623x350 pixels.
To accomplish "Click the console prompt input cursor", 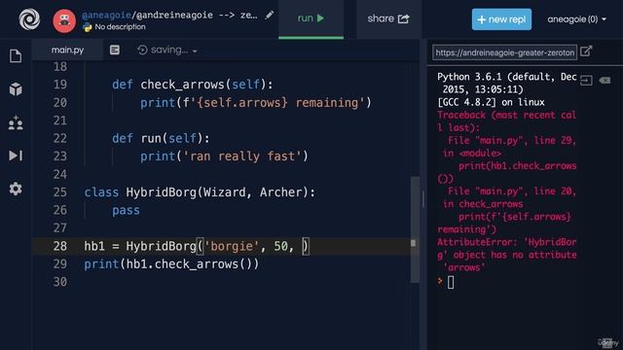I will pyautogui.click(x=451, y=282).
